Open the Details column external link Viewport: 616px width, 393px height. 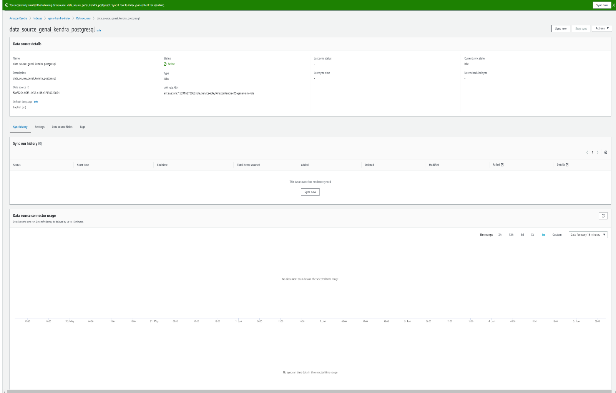[x=567, y=164]
